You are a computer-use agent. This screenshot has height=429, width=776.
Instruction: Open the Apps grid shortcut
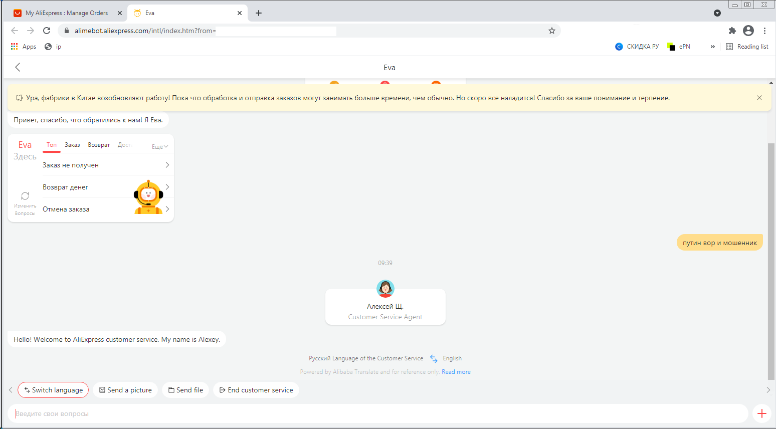pos(23,47)
